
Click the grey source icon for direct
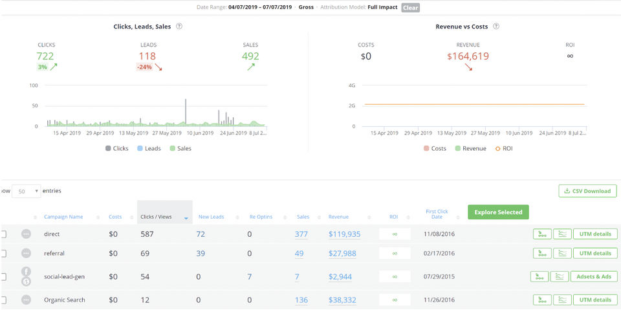click(x=26, y=234)
